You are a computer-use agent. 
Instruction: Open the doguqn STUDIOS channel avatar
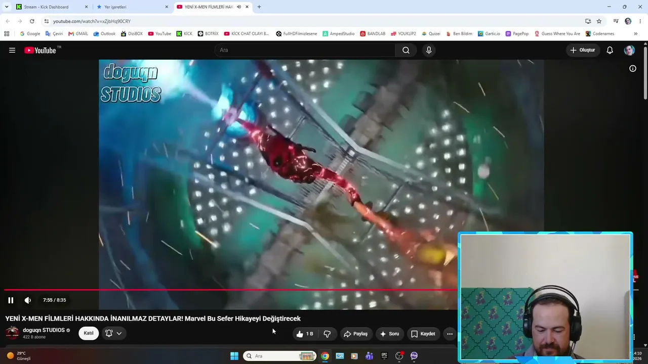pyautogui.click(x=12, y=333)
